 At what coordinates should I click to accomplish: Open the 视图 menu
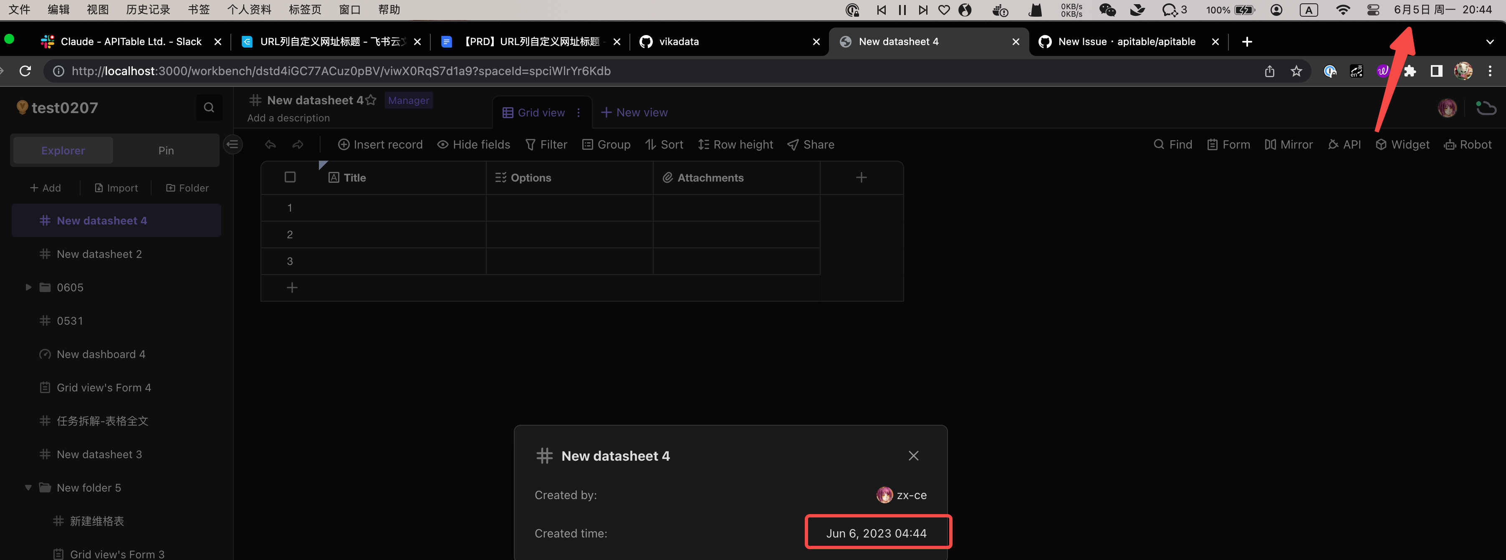[x=97, y=9]
